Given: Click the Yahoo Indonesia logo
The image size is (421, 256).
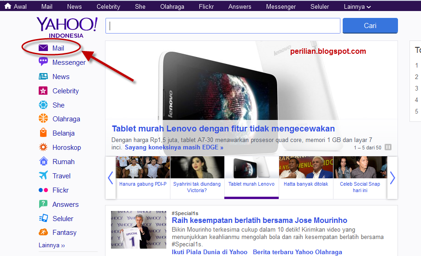Looking at the screenshot, I should pos(67,28).
